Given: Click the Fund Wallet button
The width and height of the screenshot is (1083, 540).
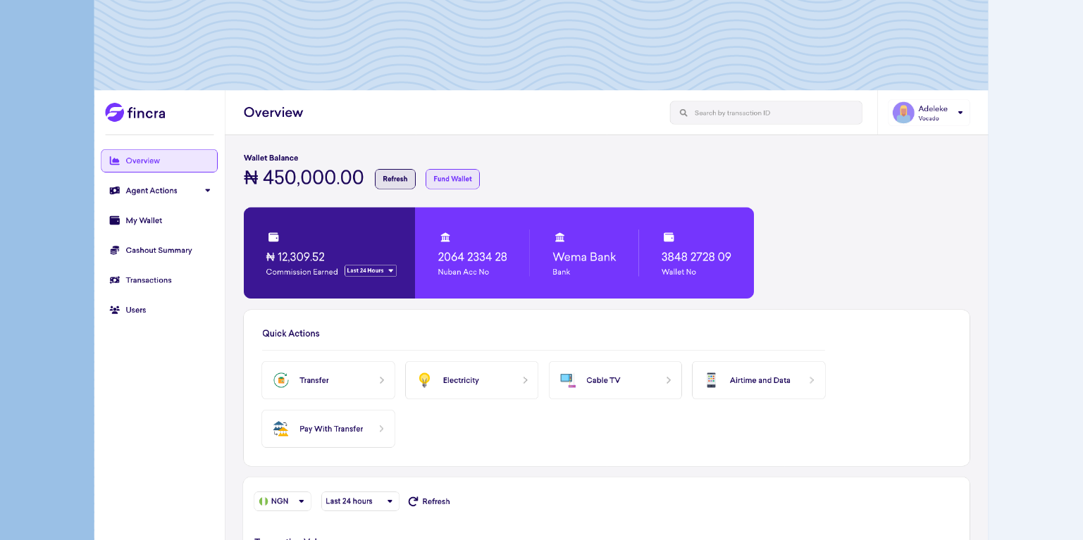Looking at the screenshot, I should pos(452,179).
